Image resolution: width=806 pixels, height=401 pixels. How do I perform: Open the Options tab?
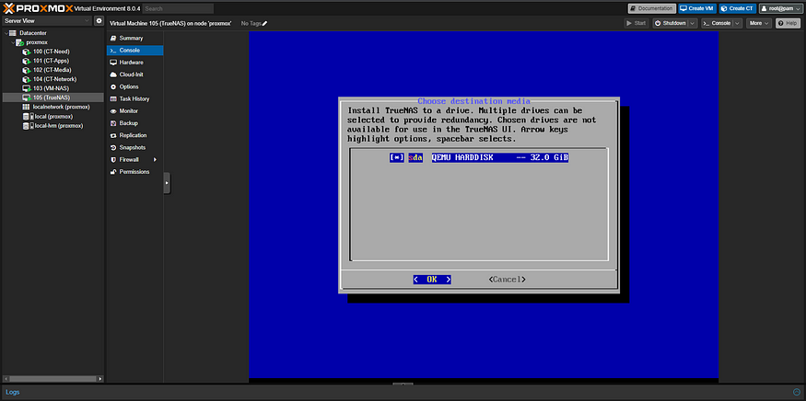[134, 86]
